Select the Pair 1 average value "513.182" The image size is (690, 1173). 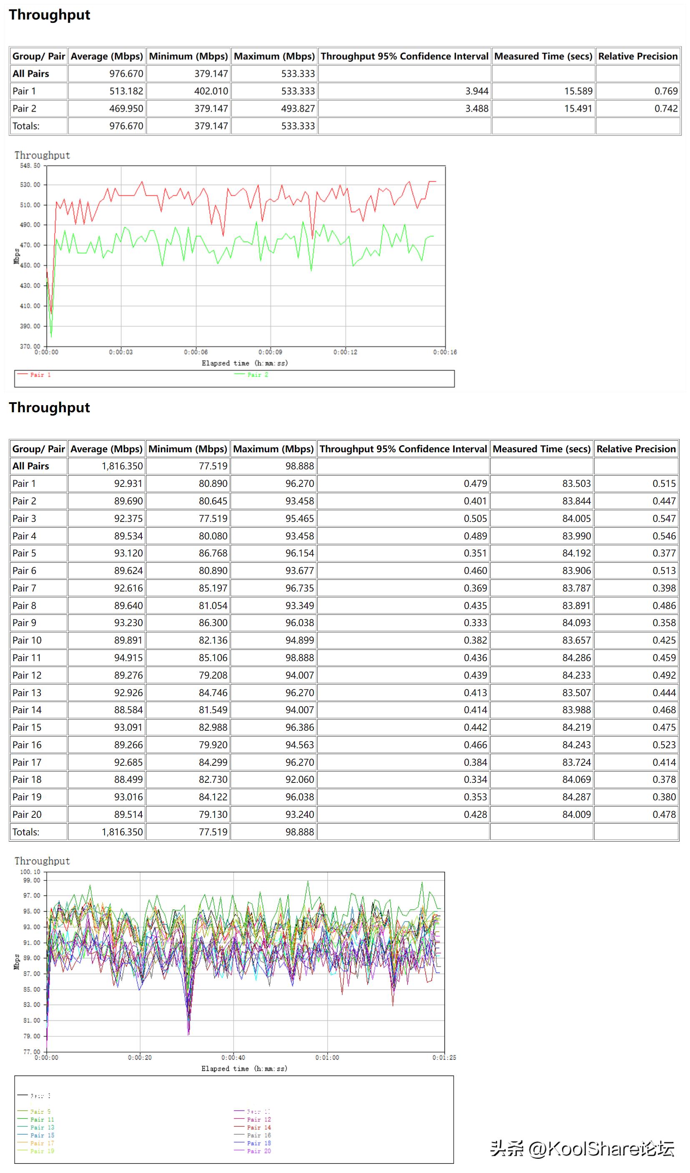coord(126,91)
